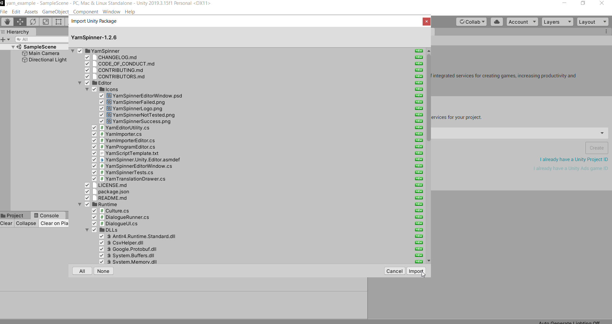Select the Rect transform tool icon
612x324 pixels.
(59, 22)
